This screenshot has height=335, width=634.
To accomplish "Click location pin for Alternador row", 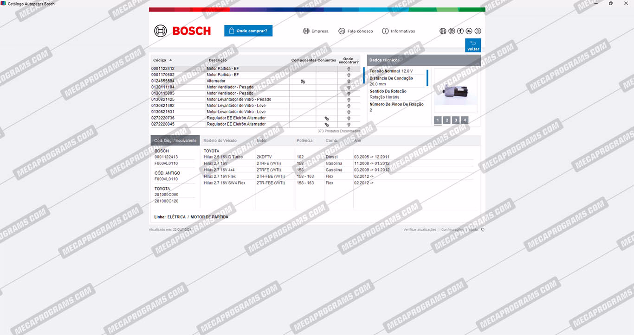I will tap(349, 81).
